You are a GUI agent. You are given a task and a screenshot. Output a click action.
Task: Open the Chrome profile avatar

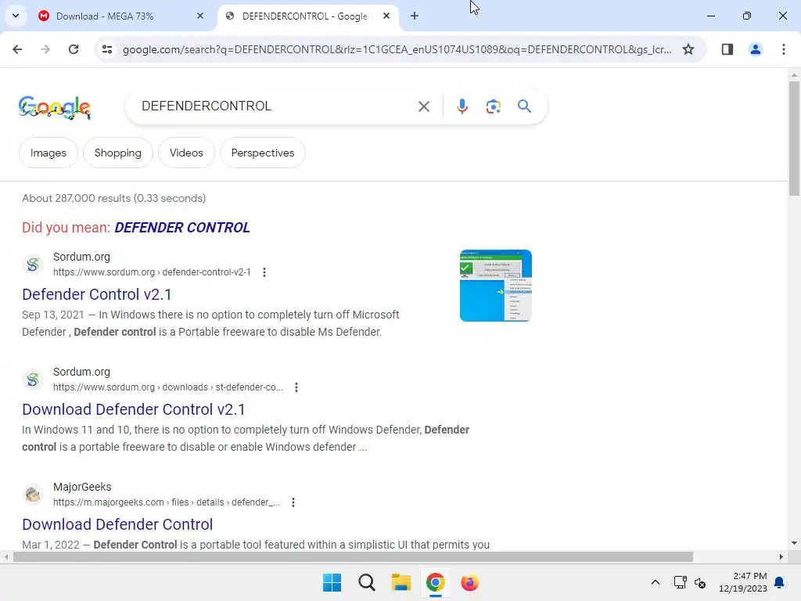tap(755, 49)
